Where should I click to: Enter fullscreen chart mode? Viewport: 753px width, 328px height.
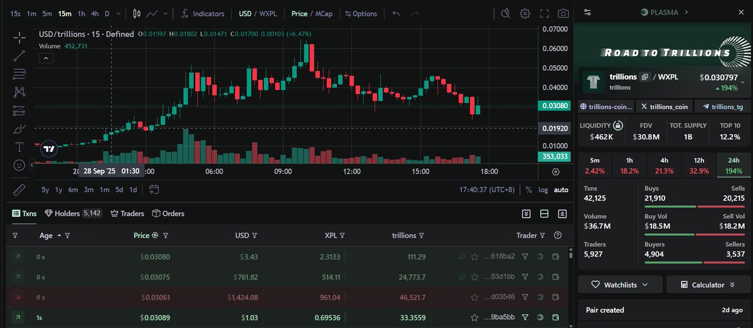[545, 13]
